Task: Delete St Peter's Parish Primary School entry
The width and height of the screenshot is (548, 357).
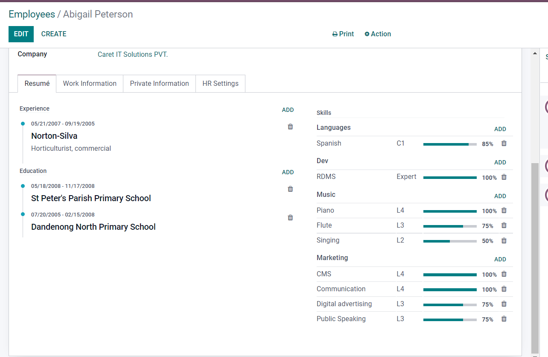Action: tap(290, 189)
